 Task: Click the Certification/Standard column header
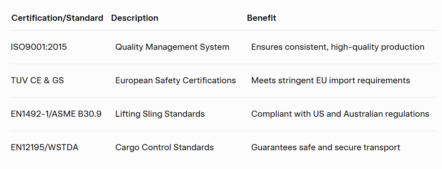pyautogui.click(x=57, y=18)
